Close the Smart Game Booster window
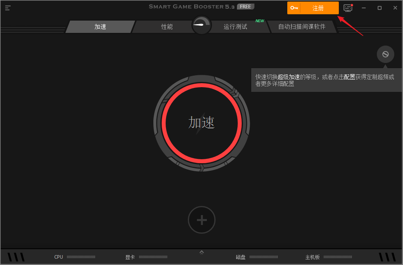 (395, 8)
